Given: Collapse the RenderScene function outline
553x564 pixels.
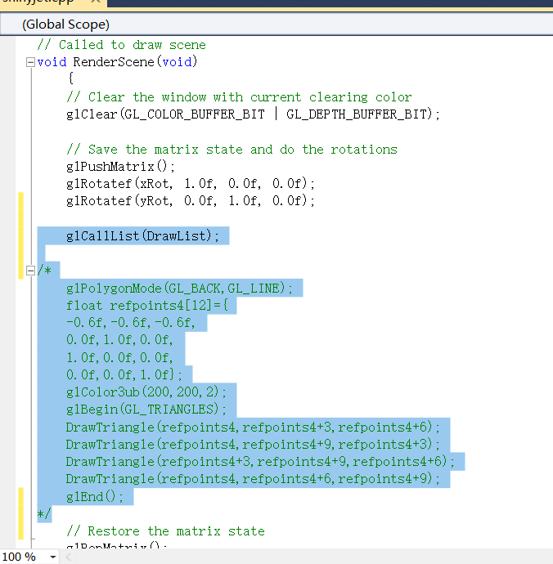Looking at the screenshot, I should tap(30, 63).
